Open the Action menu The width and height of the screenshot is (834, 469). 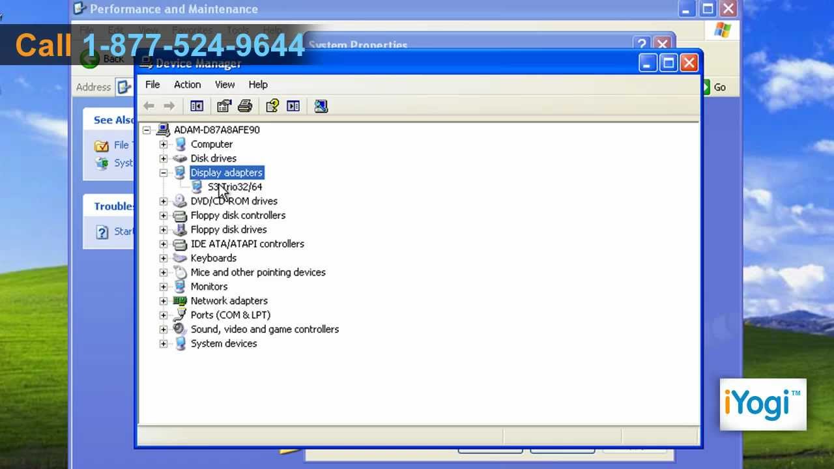point(187,85)
